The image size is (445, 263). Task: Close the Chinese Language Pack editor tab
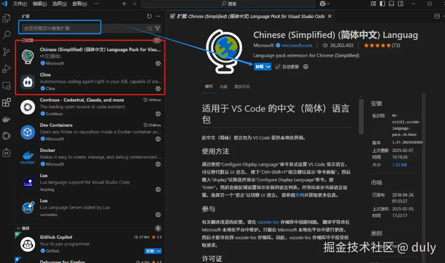coord(329,16)
